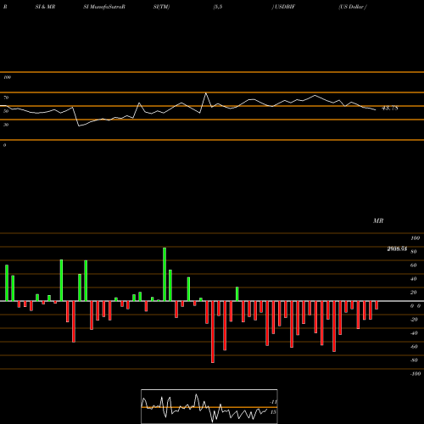Click the MR axis label '-20'
This screenshot has height=424, width=424.
pyautogui.click(x=414, y=320)
